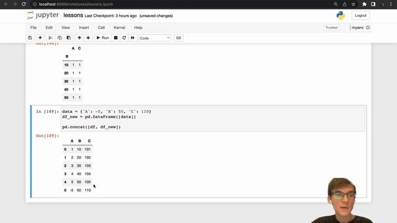This screenshot has width=397, height=223.
Task: Click the browser zoom magnifier icon
Action: [336, 4]
